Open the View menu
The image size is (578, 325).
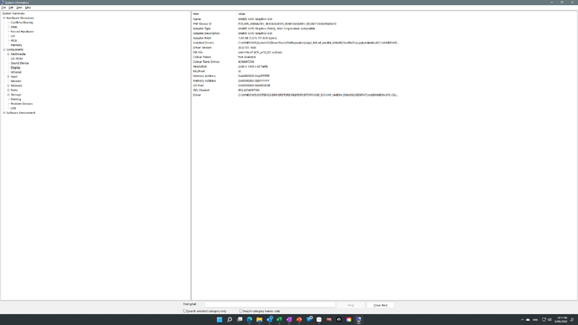pos(19,8)
